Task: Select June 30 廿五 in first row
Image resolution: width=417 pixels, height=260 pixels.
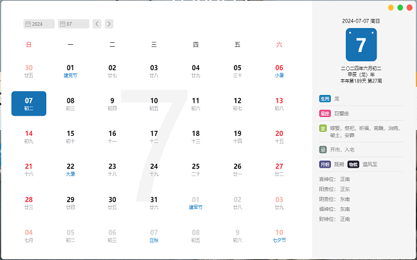Action: (29, 71)
